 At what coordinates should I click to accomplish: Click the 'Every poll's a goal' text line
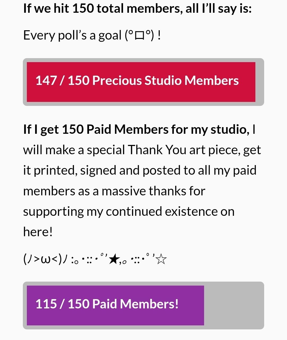point(92,35)
